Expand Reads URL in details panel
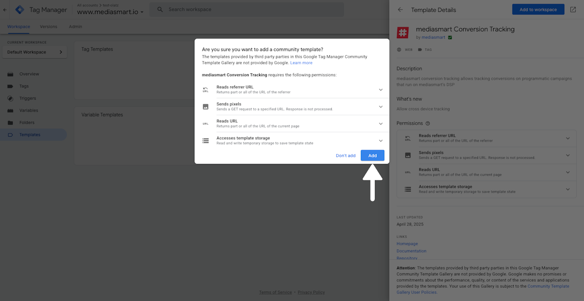Image resolution: width=584 pixels, height=301 pixels. (568, 172)
